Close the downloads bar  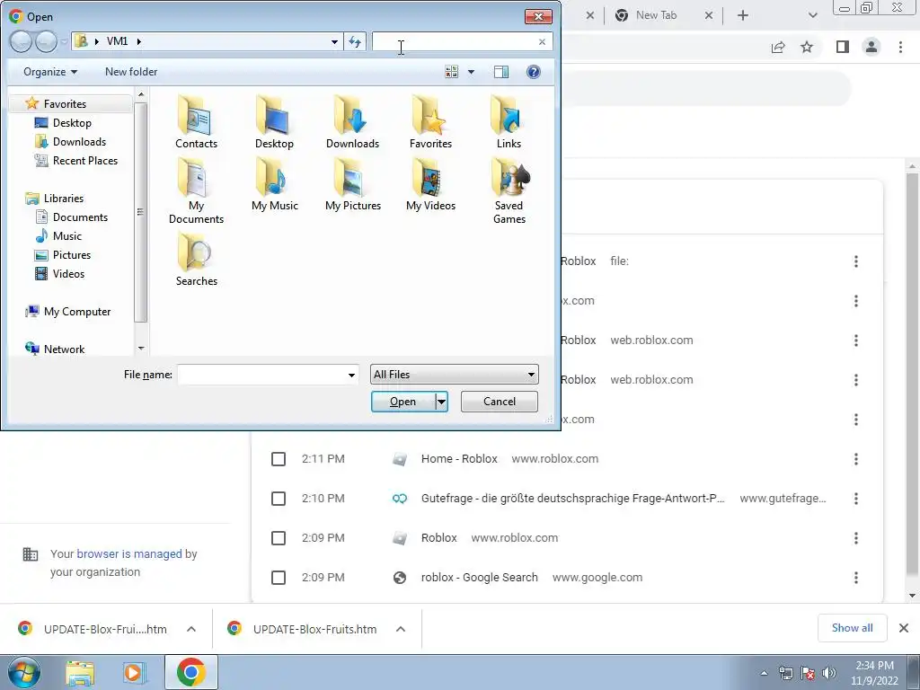point(904,628)
